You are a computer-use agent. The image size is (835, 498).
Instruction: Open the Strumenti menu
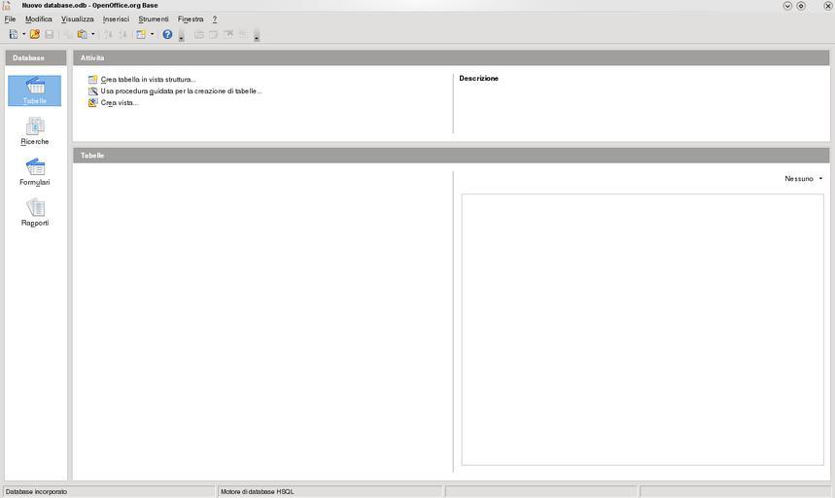(x=153, y=18)
